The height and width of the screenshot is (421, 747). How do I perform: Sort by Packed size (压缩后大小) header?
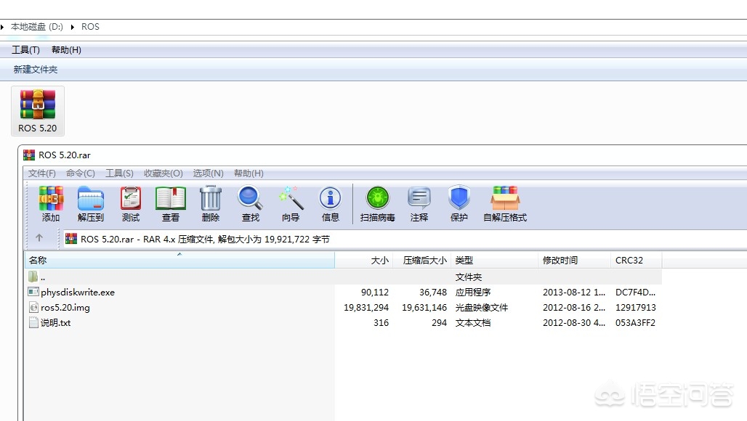421,260
